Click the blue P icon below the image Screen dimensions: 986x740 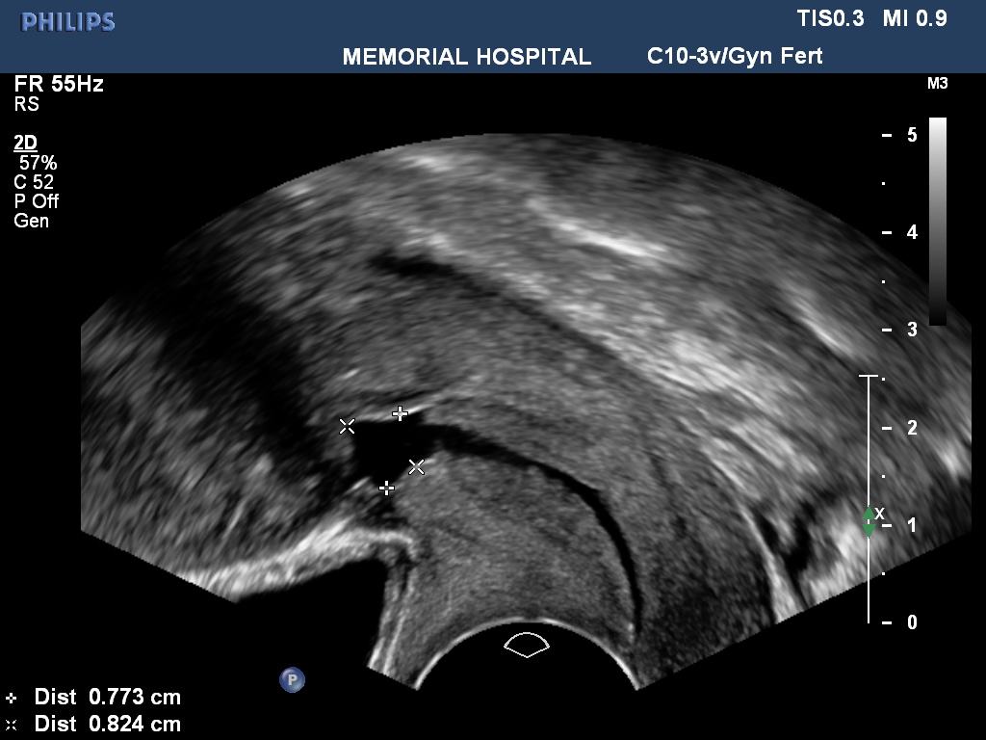click(x=292, y=680)
